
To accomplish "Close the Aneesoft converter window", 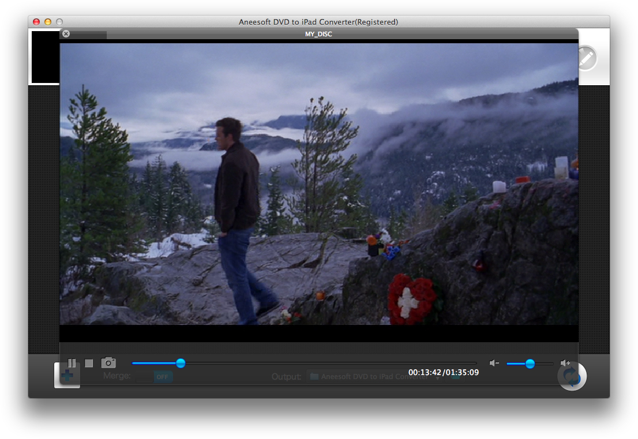I will click(x=36, y=22).
